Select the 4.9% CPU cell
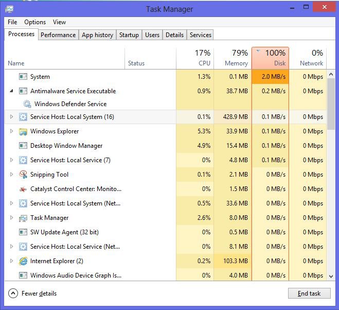The height and width of the screenshot is (310, 339). pos(195,146)
